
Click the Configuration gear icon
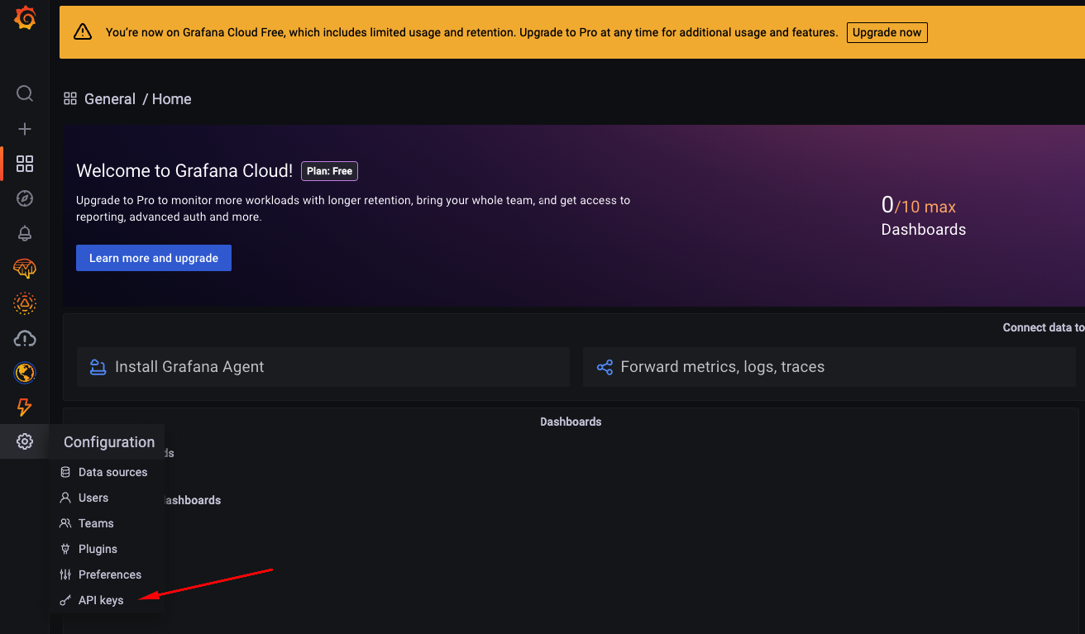pyautogui.click(x=25, y=441)
